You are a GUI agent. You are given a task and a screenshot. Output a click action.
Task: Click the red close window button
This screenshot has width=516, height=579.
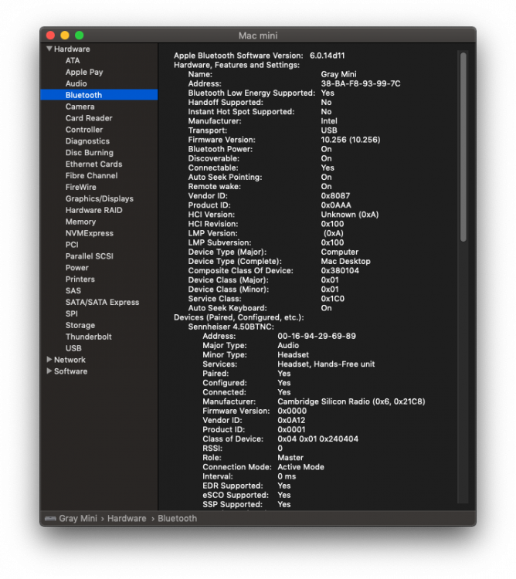pyautogui.click(x=51, y=35)
